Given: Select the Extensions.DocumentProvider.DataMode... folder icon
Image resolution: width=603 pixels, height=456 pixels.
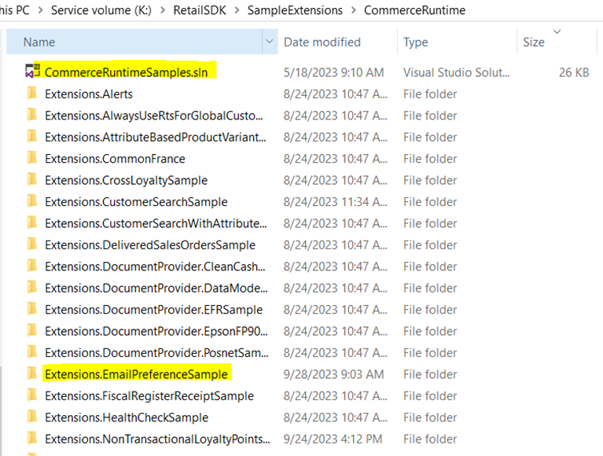Looking at the screenshot, I should (32, 287).
